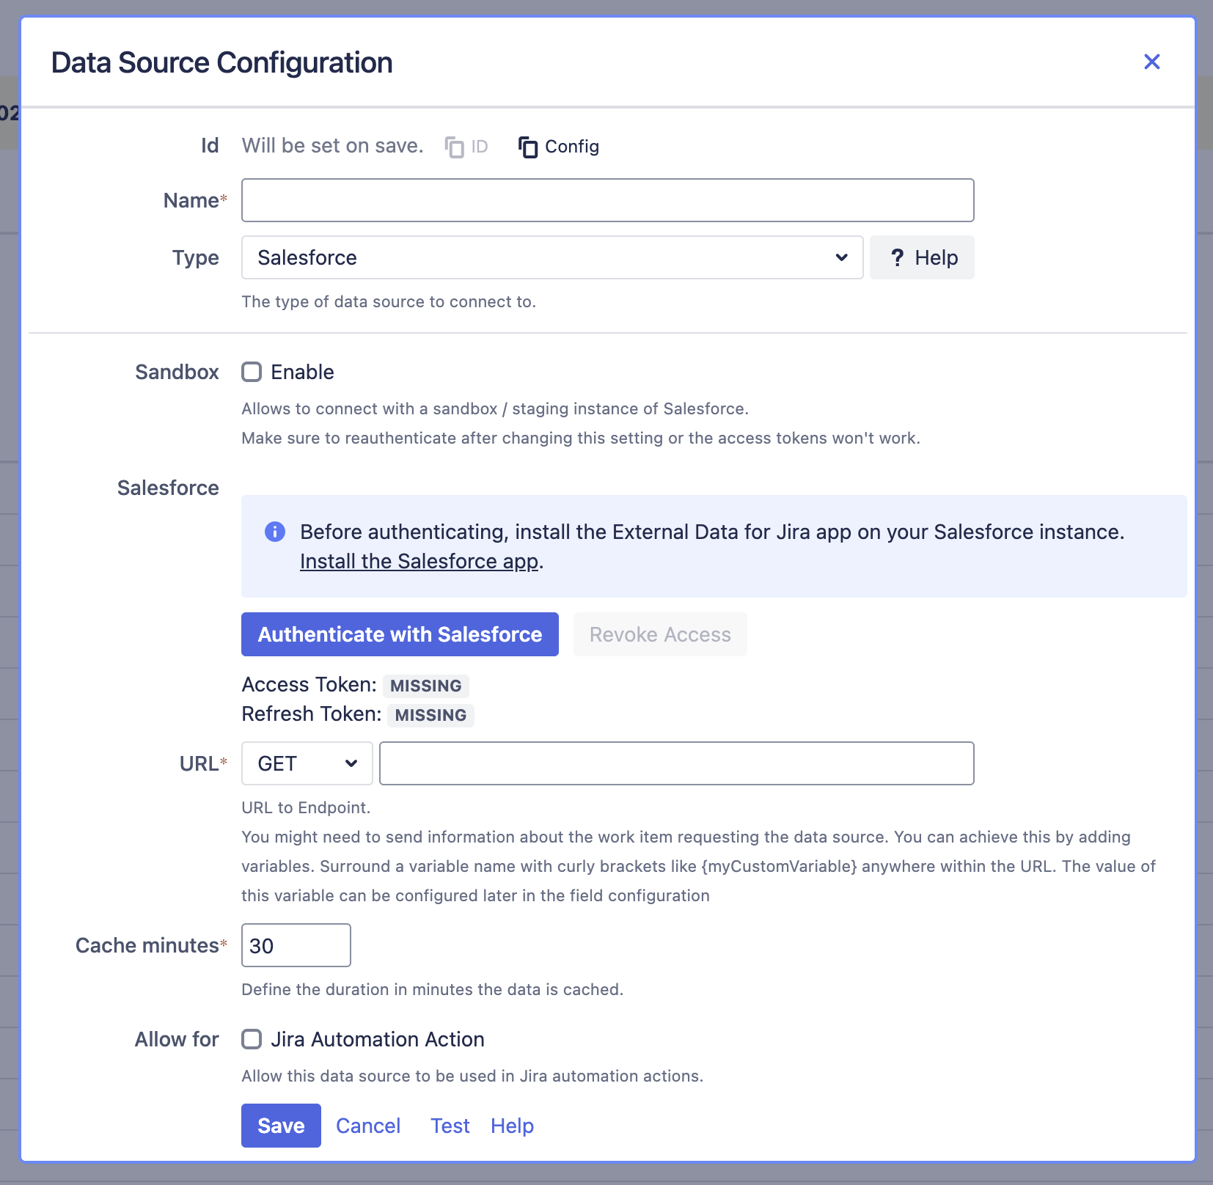Click the 'Will be set on save.' text

pyautogui.click(x=333, y=146)
